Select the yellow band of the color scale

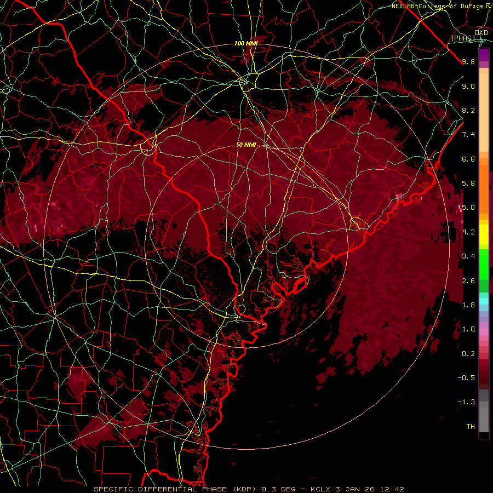click(x=484, y=234)
